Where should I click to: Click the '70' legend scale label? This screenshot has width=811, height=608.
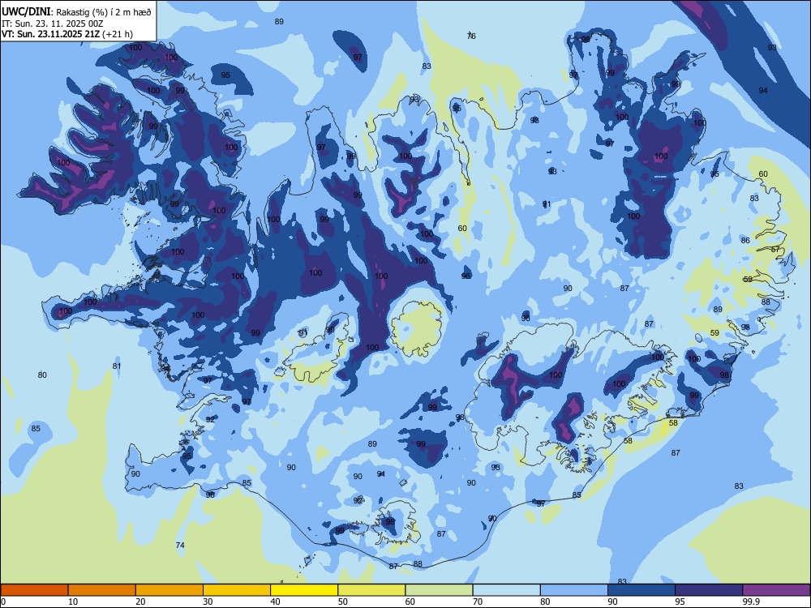tap(478, 602)
